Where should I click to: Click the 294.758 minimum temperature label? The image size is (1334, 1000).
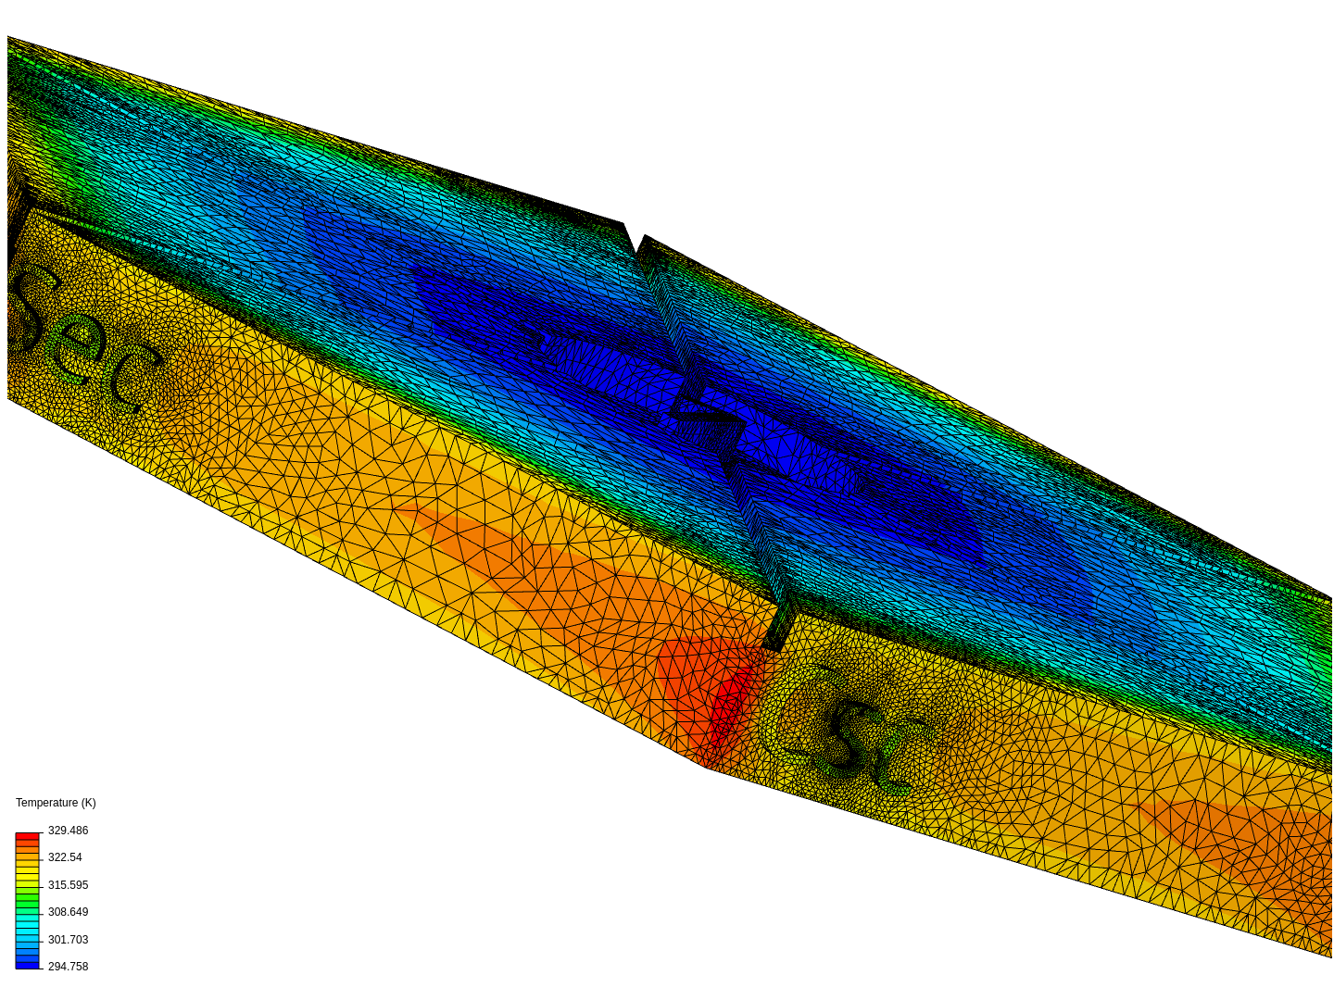pos(69,966)
